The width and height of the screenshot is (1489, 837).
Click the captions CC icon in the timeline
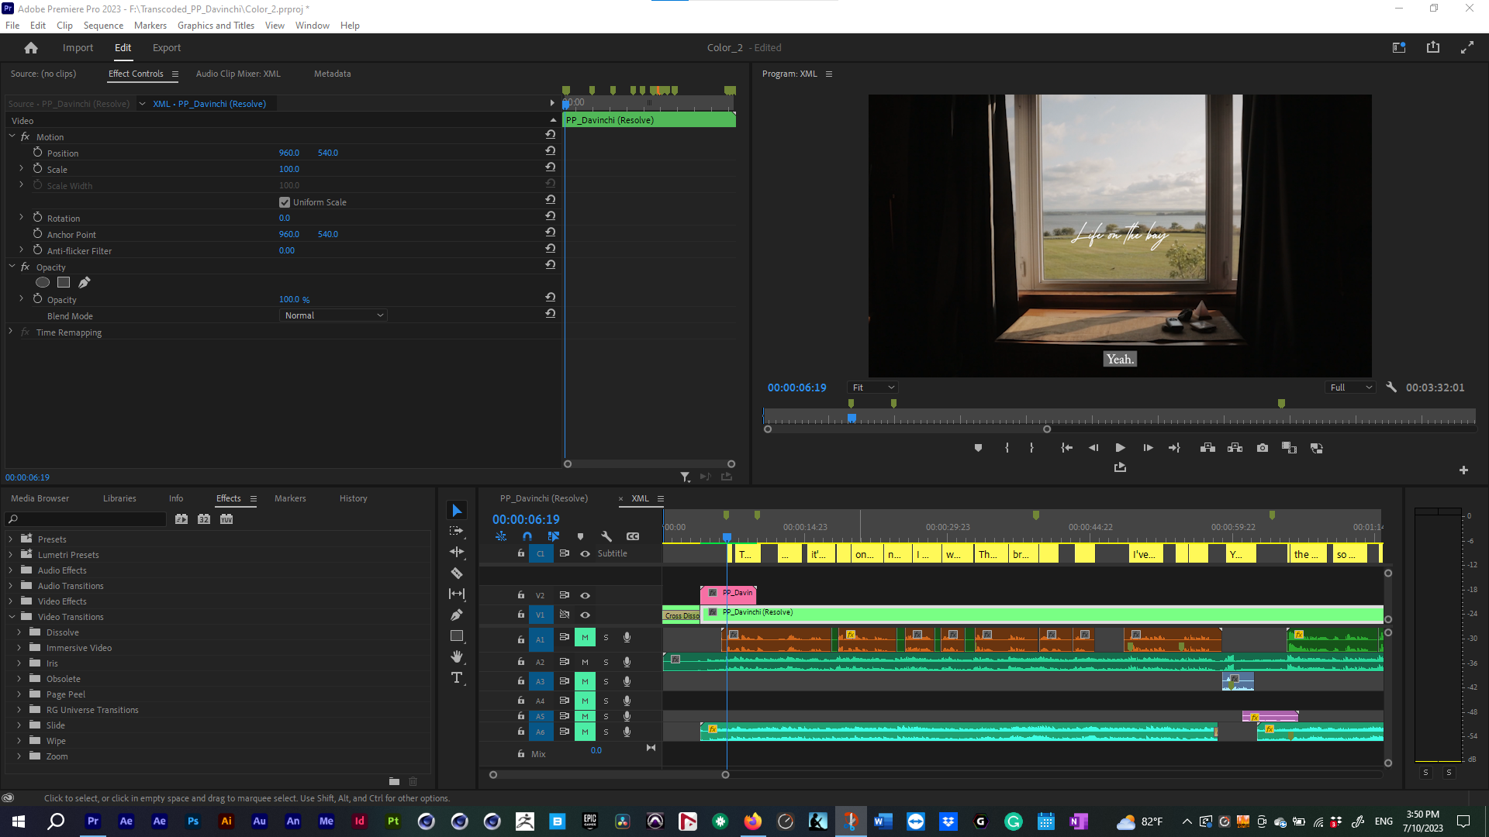click(633, 536)
